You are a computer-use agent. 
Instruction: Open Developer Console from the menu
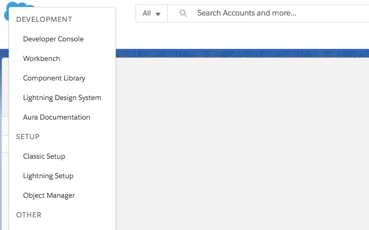coord(53,39)
